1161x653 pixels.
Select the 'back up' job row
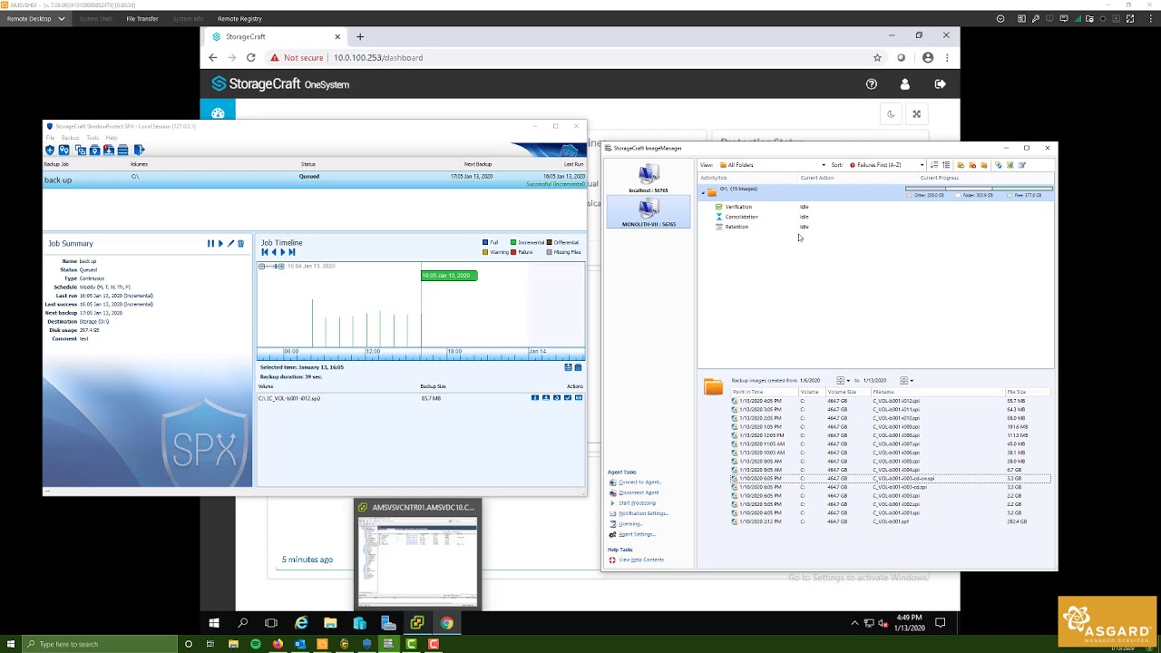pos(314,180)
